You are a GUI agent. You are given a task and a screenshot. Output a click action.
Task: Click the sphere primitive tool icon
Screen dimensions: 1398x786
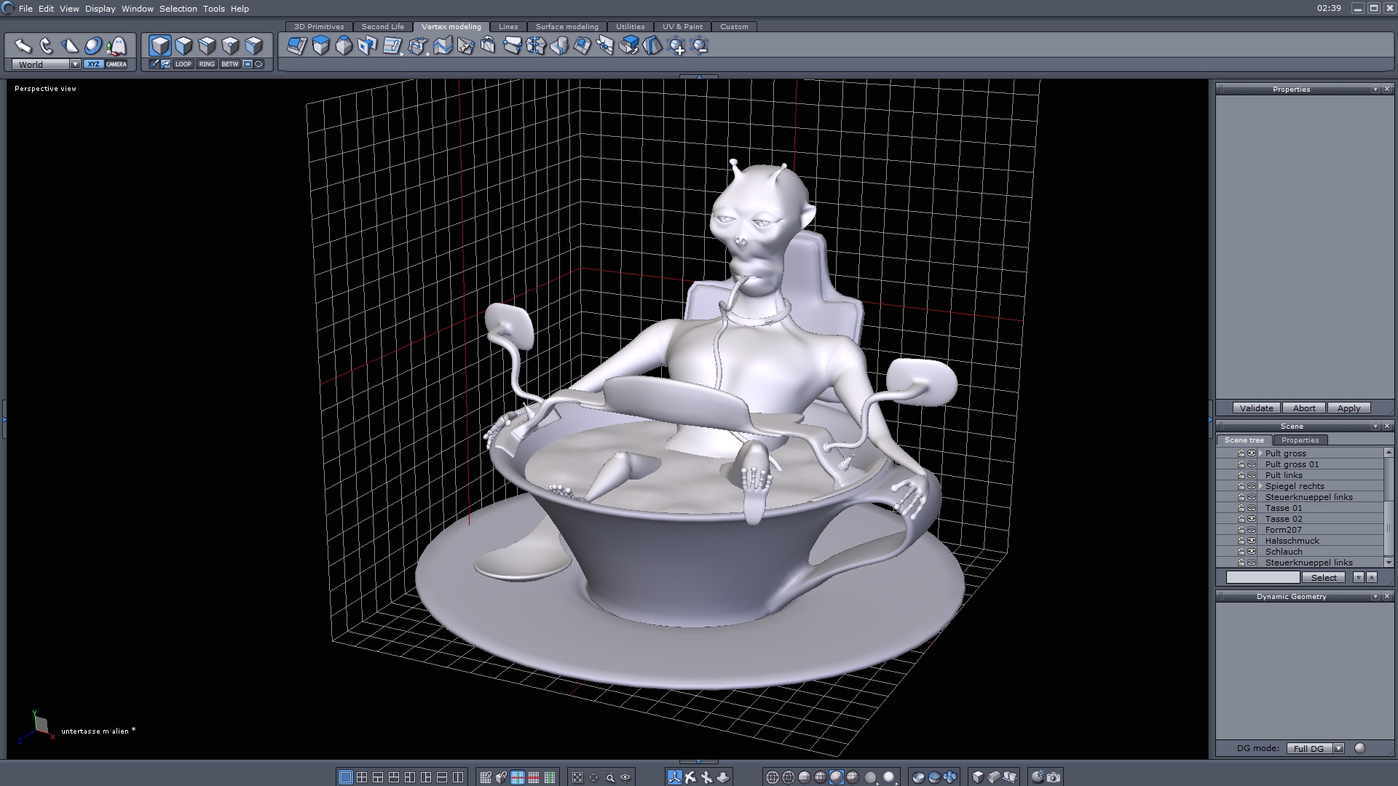(x=93, y=47)
